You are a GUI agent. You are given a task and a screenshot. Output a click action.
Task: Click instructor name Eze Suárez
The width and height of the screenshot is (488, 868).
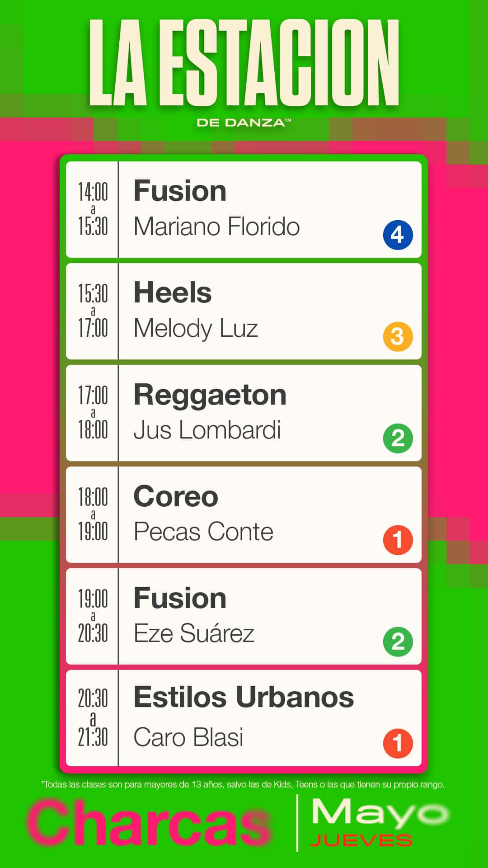(x=194, y=633)
